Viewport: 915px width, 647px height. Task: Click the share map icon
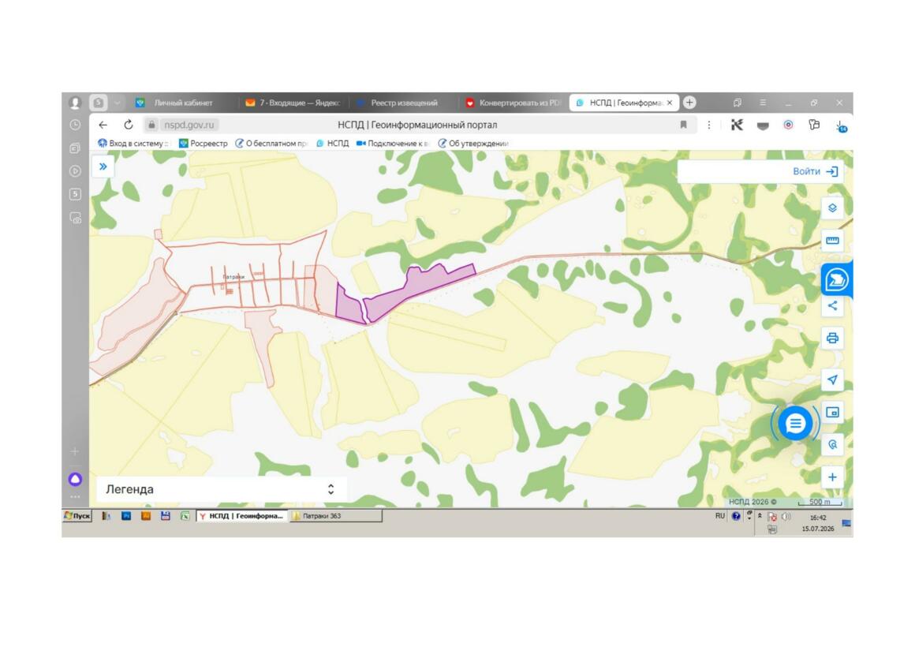click(x=832, y=305)
